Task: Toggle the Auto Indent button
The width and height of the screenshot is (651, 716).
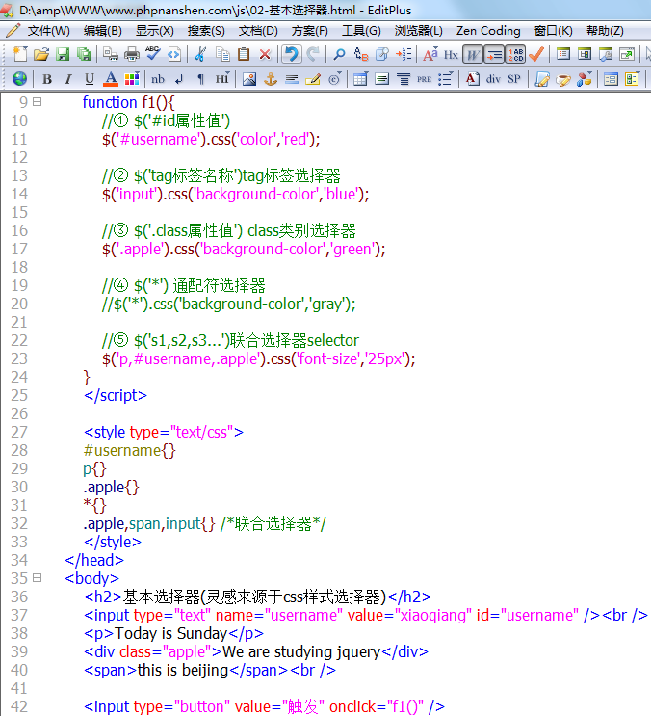Action: click(494, 54)
